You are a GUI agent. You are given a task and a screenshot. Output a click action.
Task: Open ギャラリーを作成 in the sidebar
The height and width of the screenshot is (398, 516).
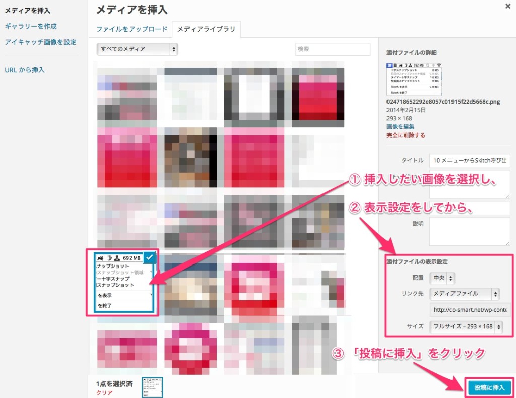click(x=31, y=26)
